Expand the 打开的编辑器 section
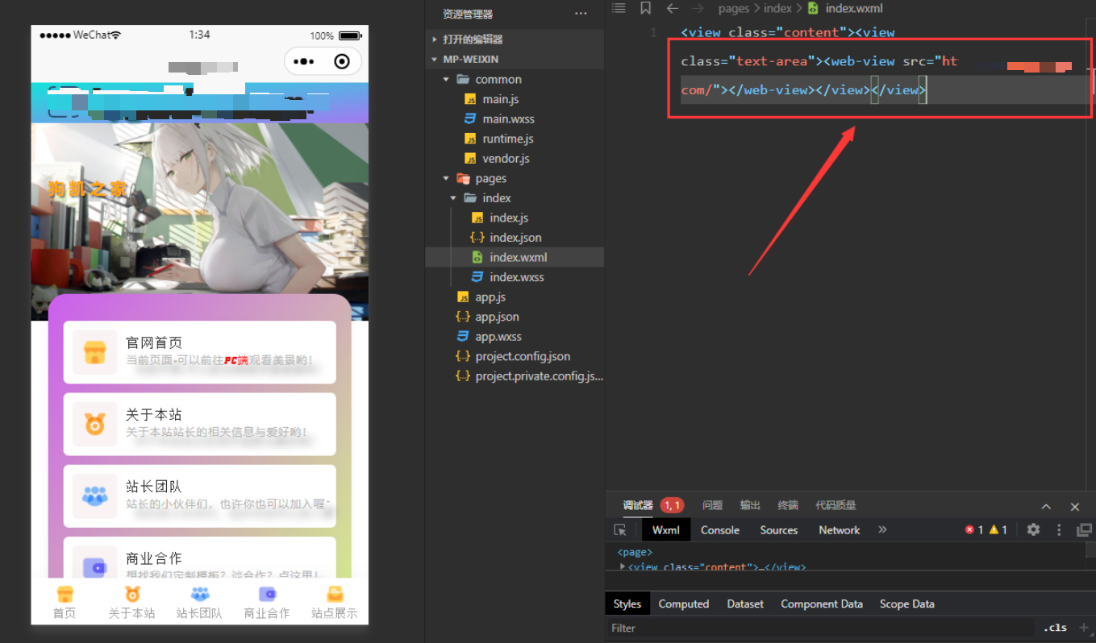This screenshot has width=1096, height=643. coord(435,39)
